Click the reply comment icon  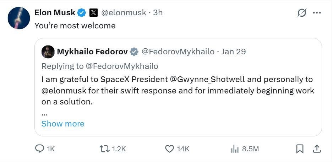(39, 149)
